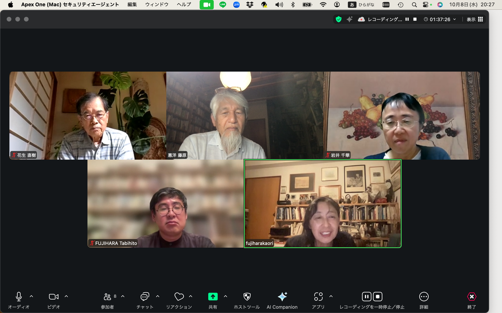Pause recording from the top bar

coord(407,19)
